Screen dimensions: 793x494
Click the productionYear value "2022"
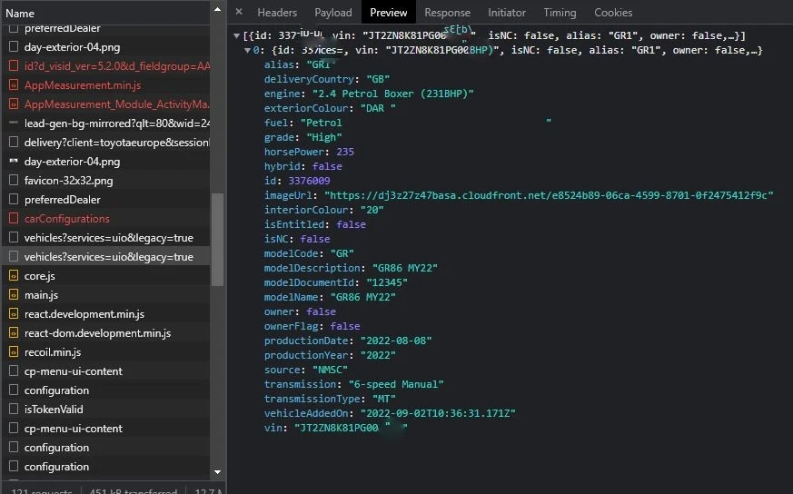click(x=378, y=355)
